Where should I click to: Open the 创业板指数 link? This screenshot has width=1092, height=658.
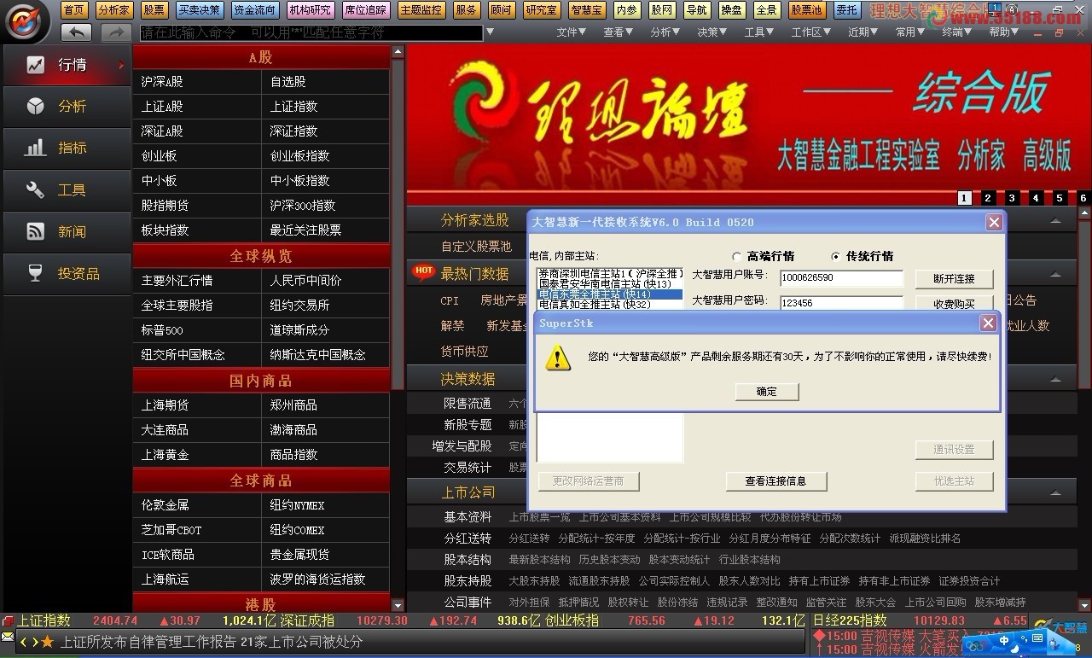[299, 156]
